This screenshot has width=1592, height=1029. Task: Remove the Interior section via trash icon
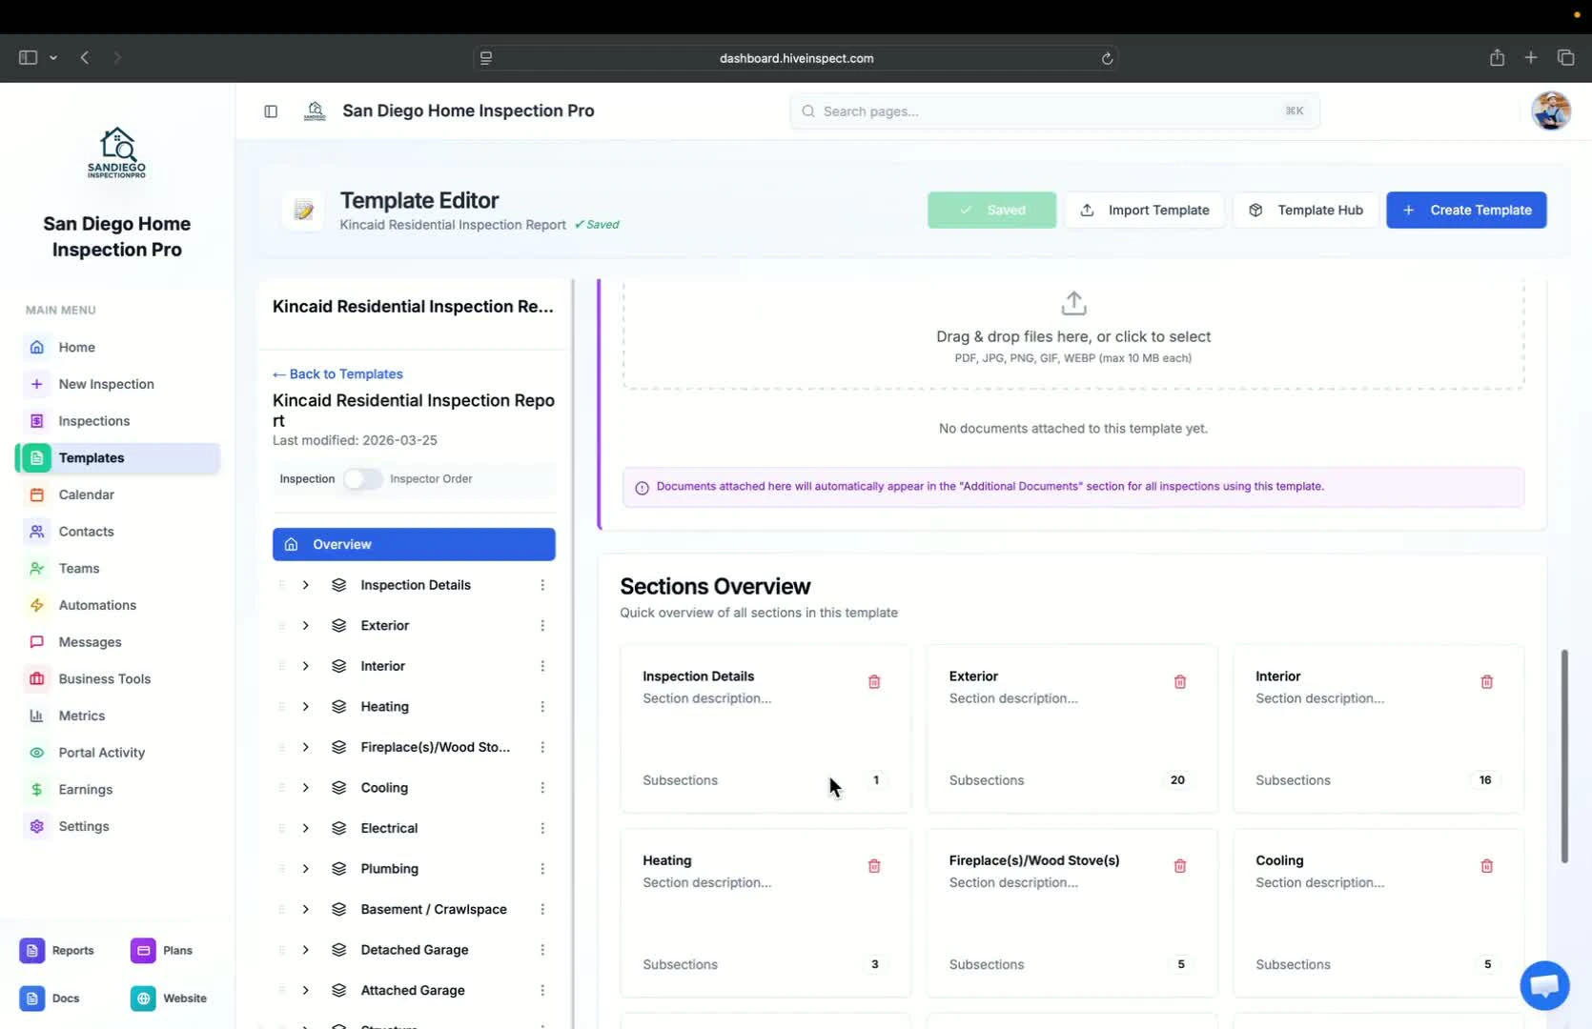(x=1487, y=682)
